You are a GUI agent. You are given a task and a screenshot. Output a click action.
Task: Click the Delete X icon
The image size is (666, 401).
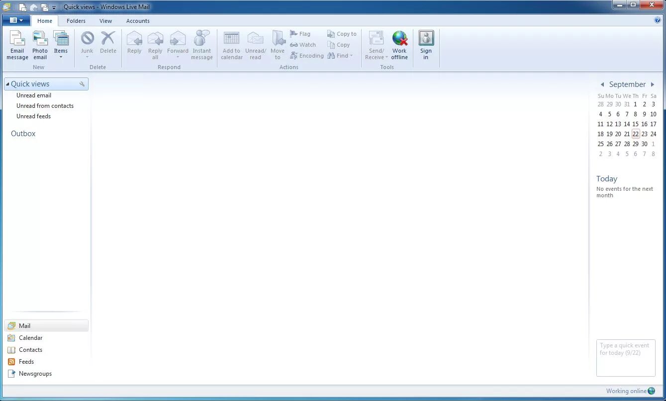pos(108,38)
